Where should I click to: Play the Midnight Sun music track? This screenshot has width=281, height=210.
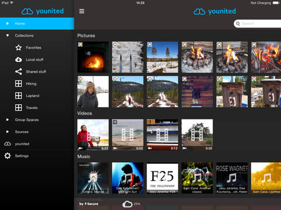point(128,178)
